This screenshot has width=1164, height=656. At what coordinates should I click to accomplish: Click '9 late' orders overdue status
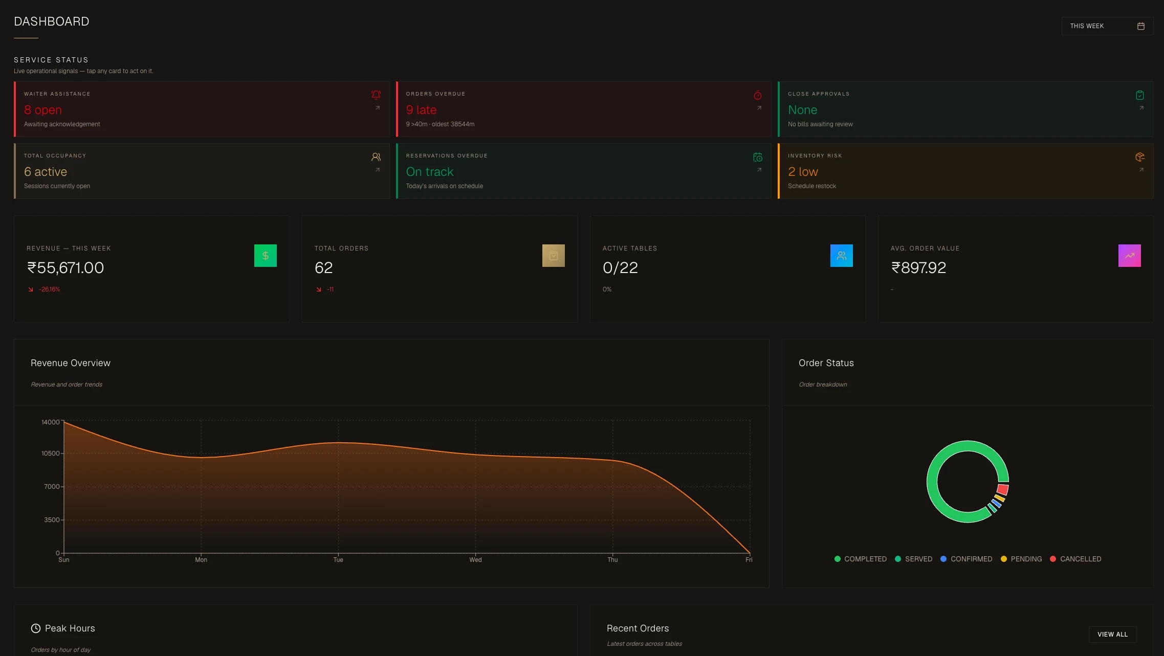pyautogui.click(x=421, y=110)
